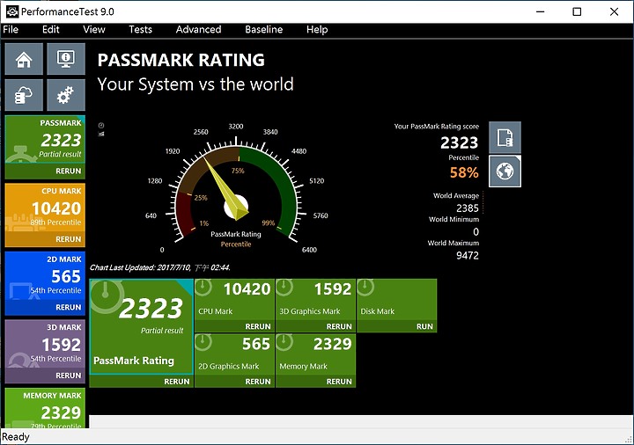Image resolution: width=634 pixels, height=445 pixels.
Task: Open the Advanced menu
Action: [198, 30]
